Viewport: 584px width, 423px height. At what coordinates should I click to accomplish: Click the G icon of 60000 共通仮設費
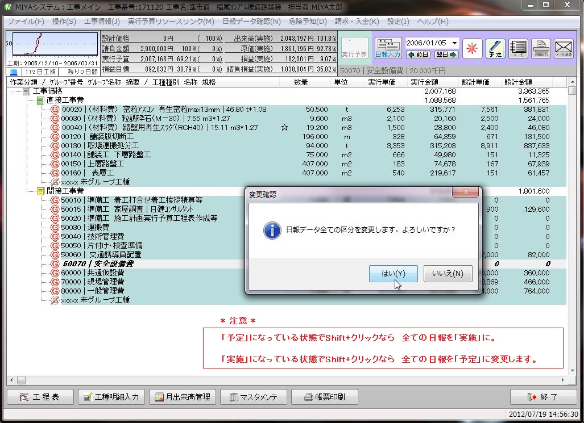(x=55, y=273)
